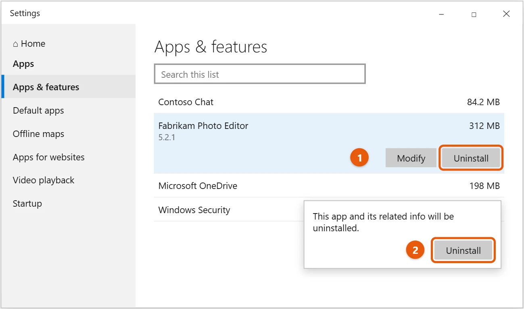The image size is (524, 309).
Task: Close the Settings window
Action: click(506, 14)
